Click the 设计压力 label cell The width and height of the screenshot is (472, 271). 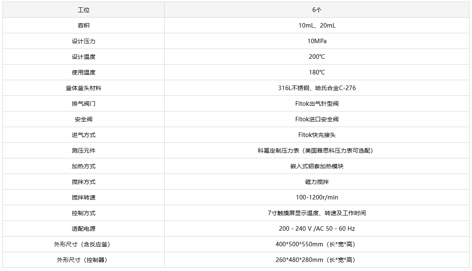click(84, 41)
